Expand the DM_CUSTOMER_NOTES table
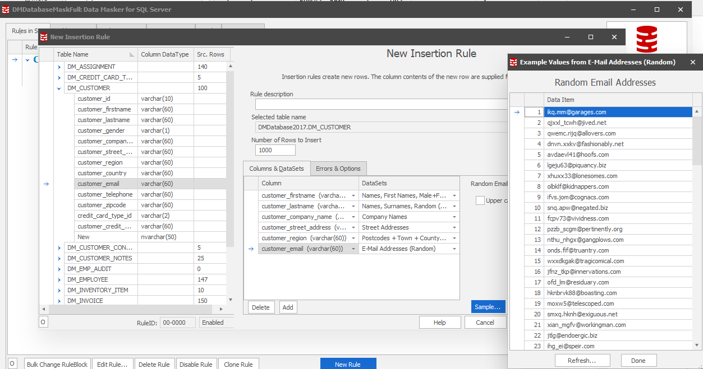This screenshot has width=703, height=369. coord(59,258)
